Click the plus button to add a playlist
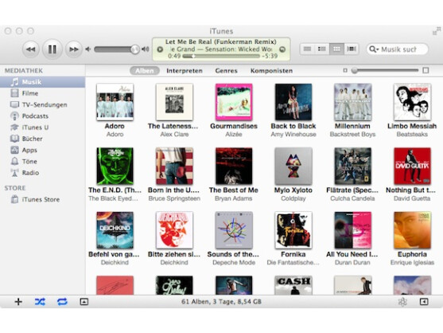The image size is (443, 333). (18, 302)
